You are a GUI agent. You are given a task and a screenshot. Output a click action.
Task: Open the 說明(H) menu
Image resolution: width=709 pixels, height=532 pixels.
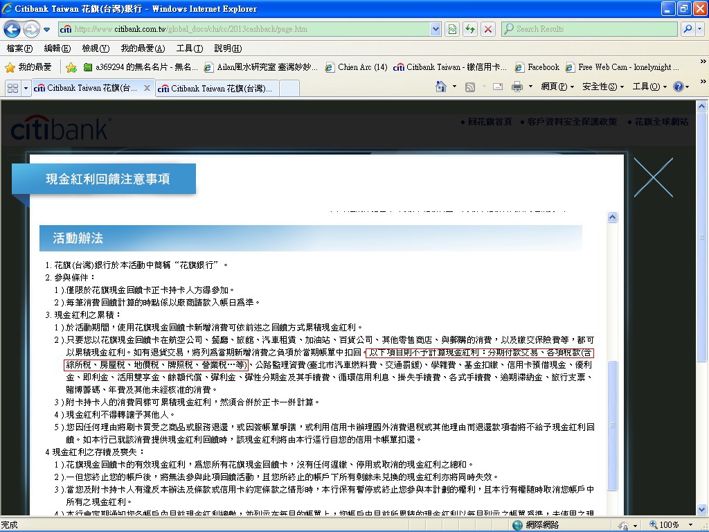[x=228, y=48]
